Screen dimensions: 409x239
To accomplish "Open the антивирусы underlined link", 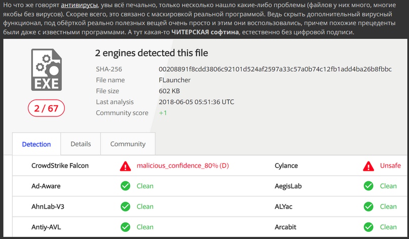I will [79, 5].
